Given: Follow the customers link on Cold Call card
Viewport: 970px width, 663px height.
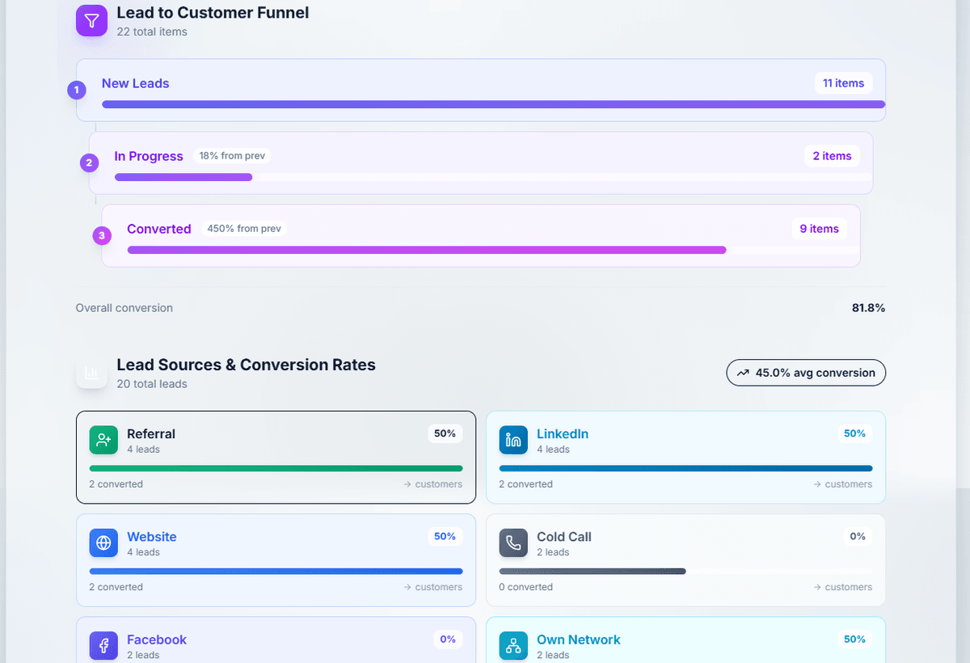Looking at the screenshot, I should tap(843, 587).
